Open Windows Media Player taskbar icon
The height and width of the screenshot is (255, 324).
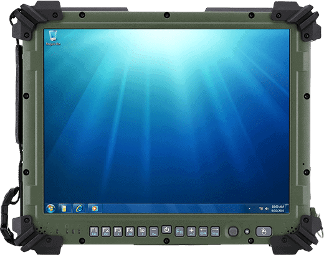tap(95, 208)
